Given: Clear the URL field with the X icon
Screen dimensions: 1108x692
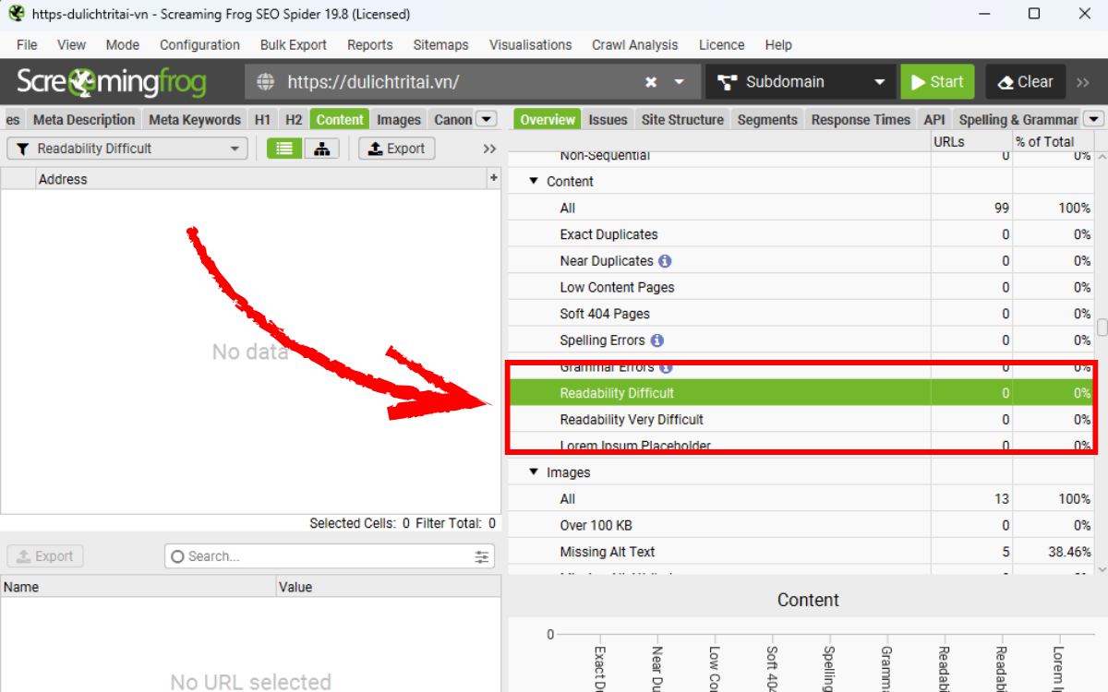Looking at the screenshot, I should (651, 82).
